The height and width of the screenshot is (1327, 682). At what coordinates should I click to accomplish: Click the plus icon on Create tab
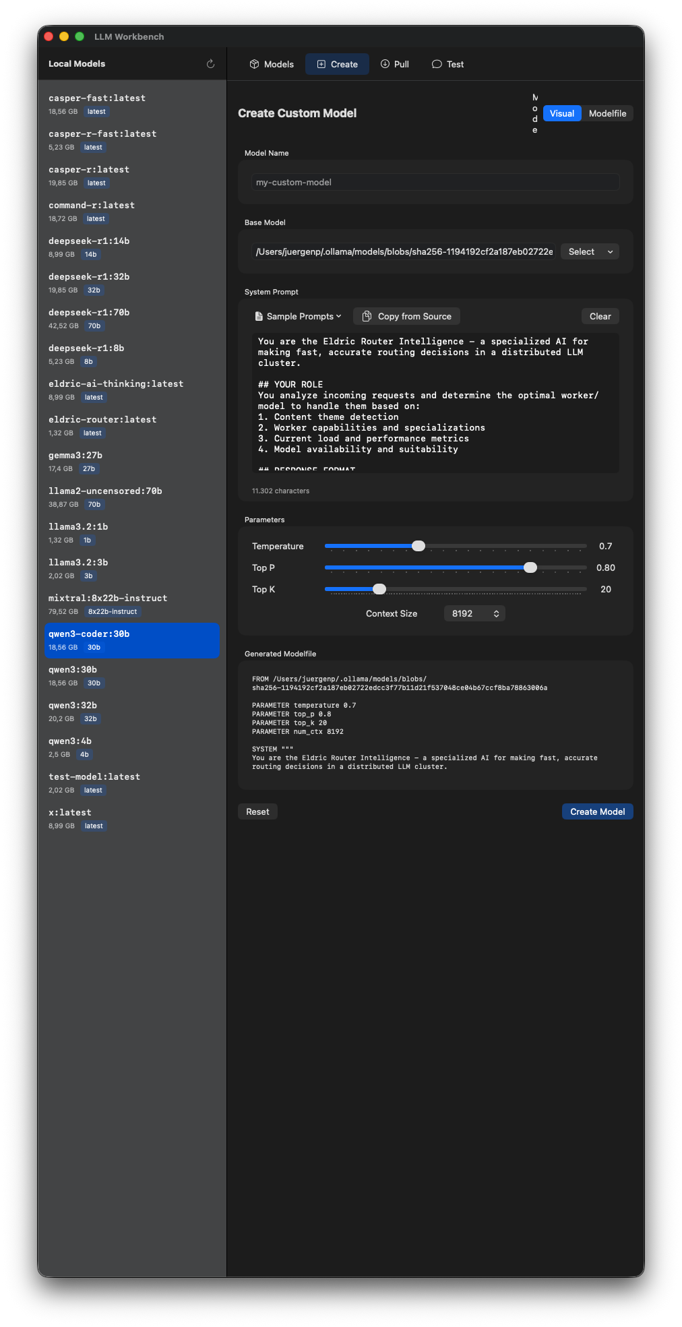coord(321,64)
